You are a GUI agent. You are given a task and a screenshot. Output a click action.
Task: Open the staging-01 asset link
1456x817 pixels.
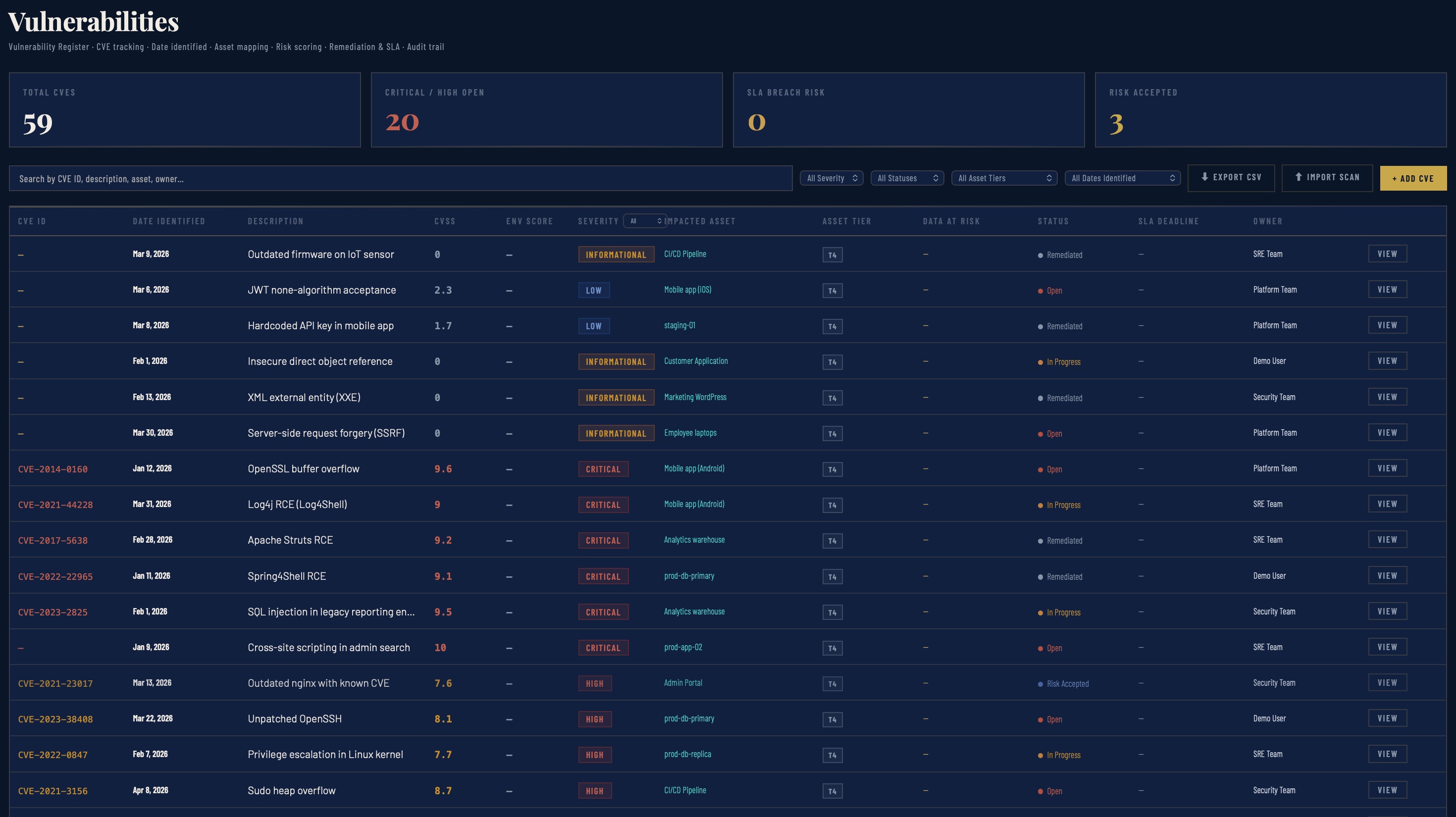pyautogui.click(x=679, y=325)
